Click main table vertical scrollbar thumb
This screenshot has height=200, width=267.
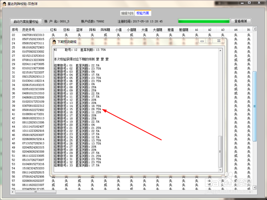click(x=254, y=106)
